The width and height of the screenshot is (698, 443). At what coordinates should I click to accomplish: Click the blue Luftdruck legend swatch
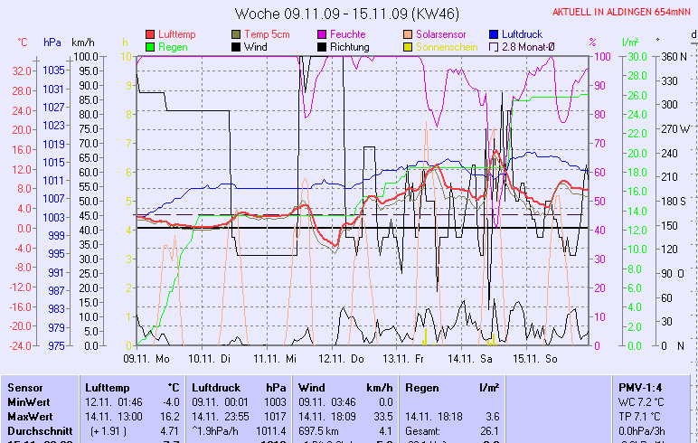(494, 33)
